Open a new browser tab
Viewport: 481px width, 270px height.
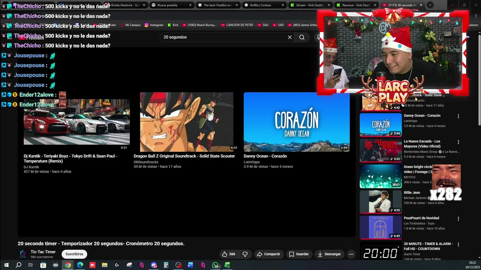(430, 5)
